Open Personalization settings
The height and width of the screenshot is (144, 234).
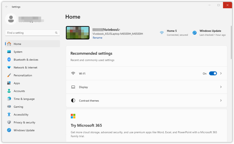click(32, 75)
